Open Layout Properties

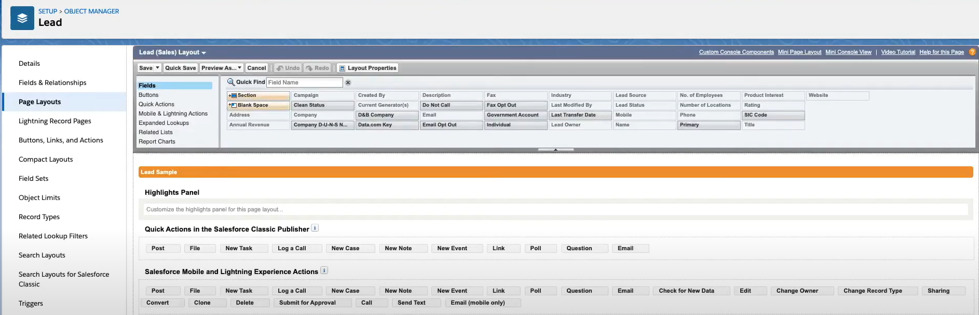(x=368, y=68)
